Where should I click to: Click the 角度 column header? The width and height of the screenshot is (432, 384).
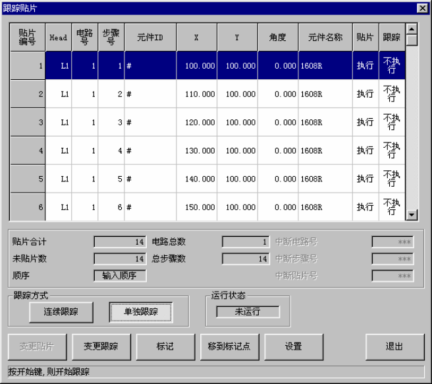click(x=278, y=37)
